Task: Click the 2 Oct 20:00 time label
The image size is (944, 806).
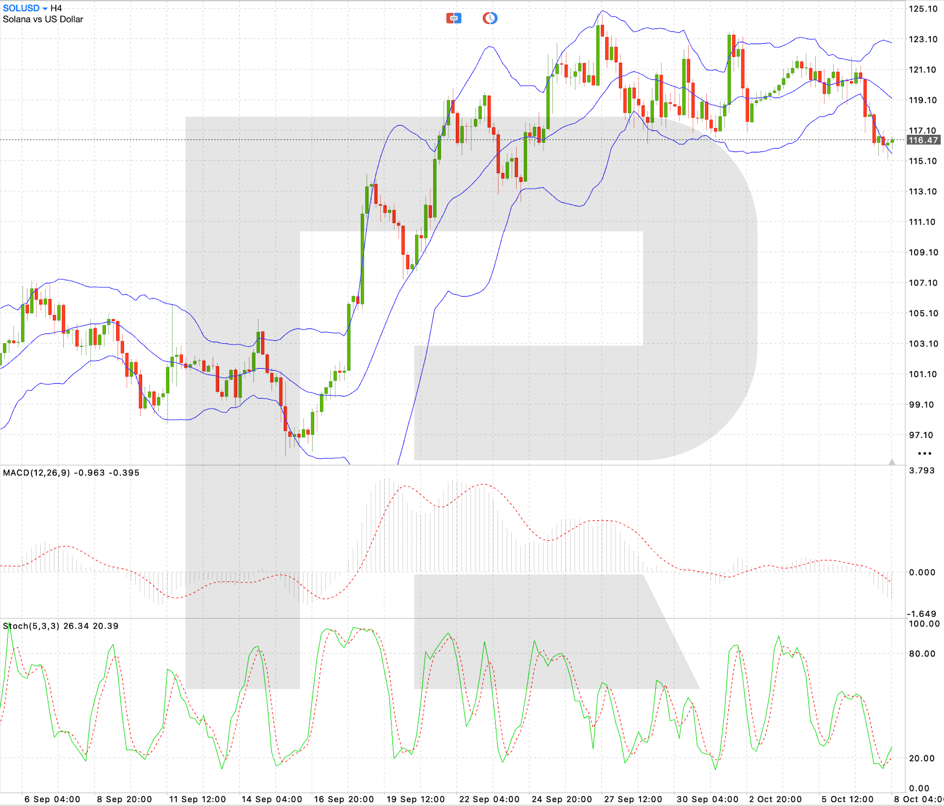Action: click(x=775, y=799)
